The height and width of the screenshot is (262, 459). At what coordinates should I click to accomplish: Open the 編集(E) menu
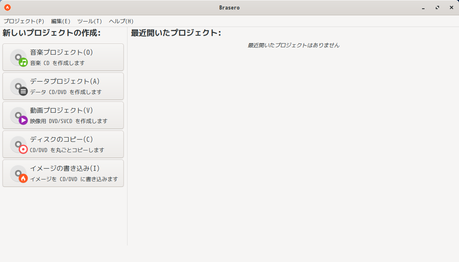pos(61,21)
